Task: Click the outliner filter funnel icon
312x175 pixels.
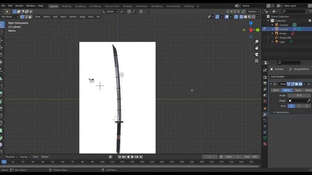Action: 310,11
